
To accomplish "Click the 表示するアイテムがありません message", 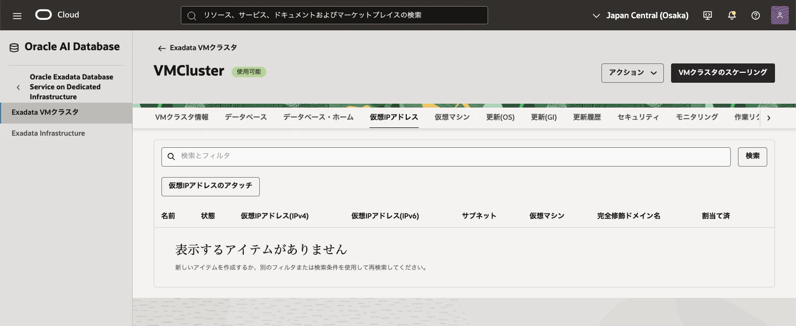I will pyautogui.click(x=261, y=249).
